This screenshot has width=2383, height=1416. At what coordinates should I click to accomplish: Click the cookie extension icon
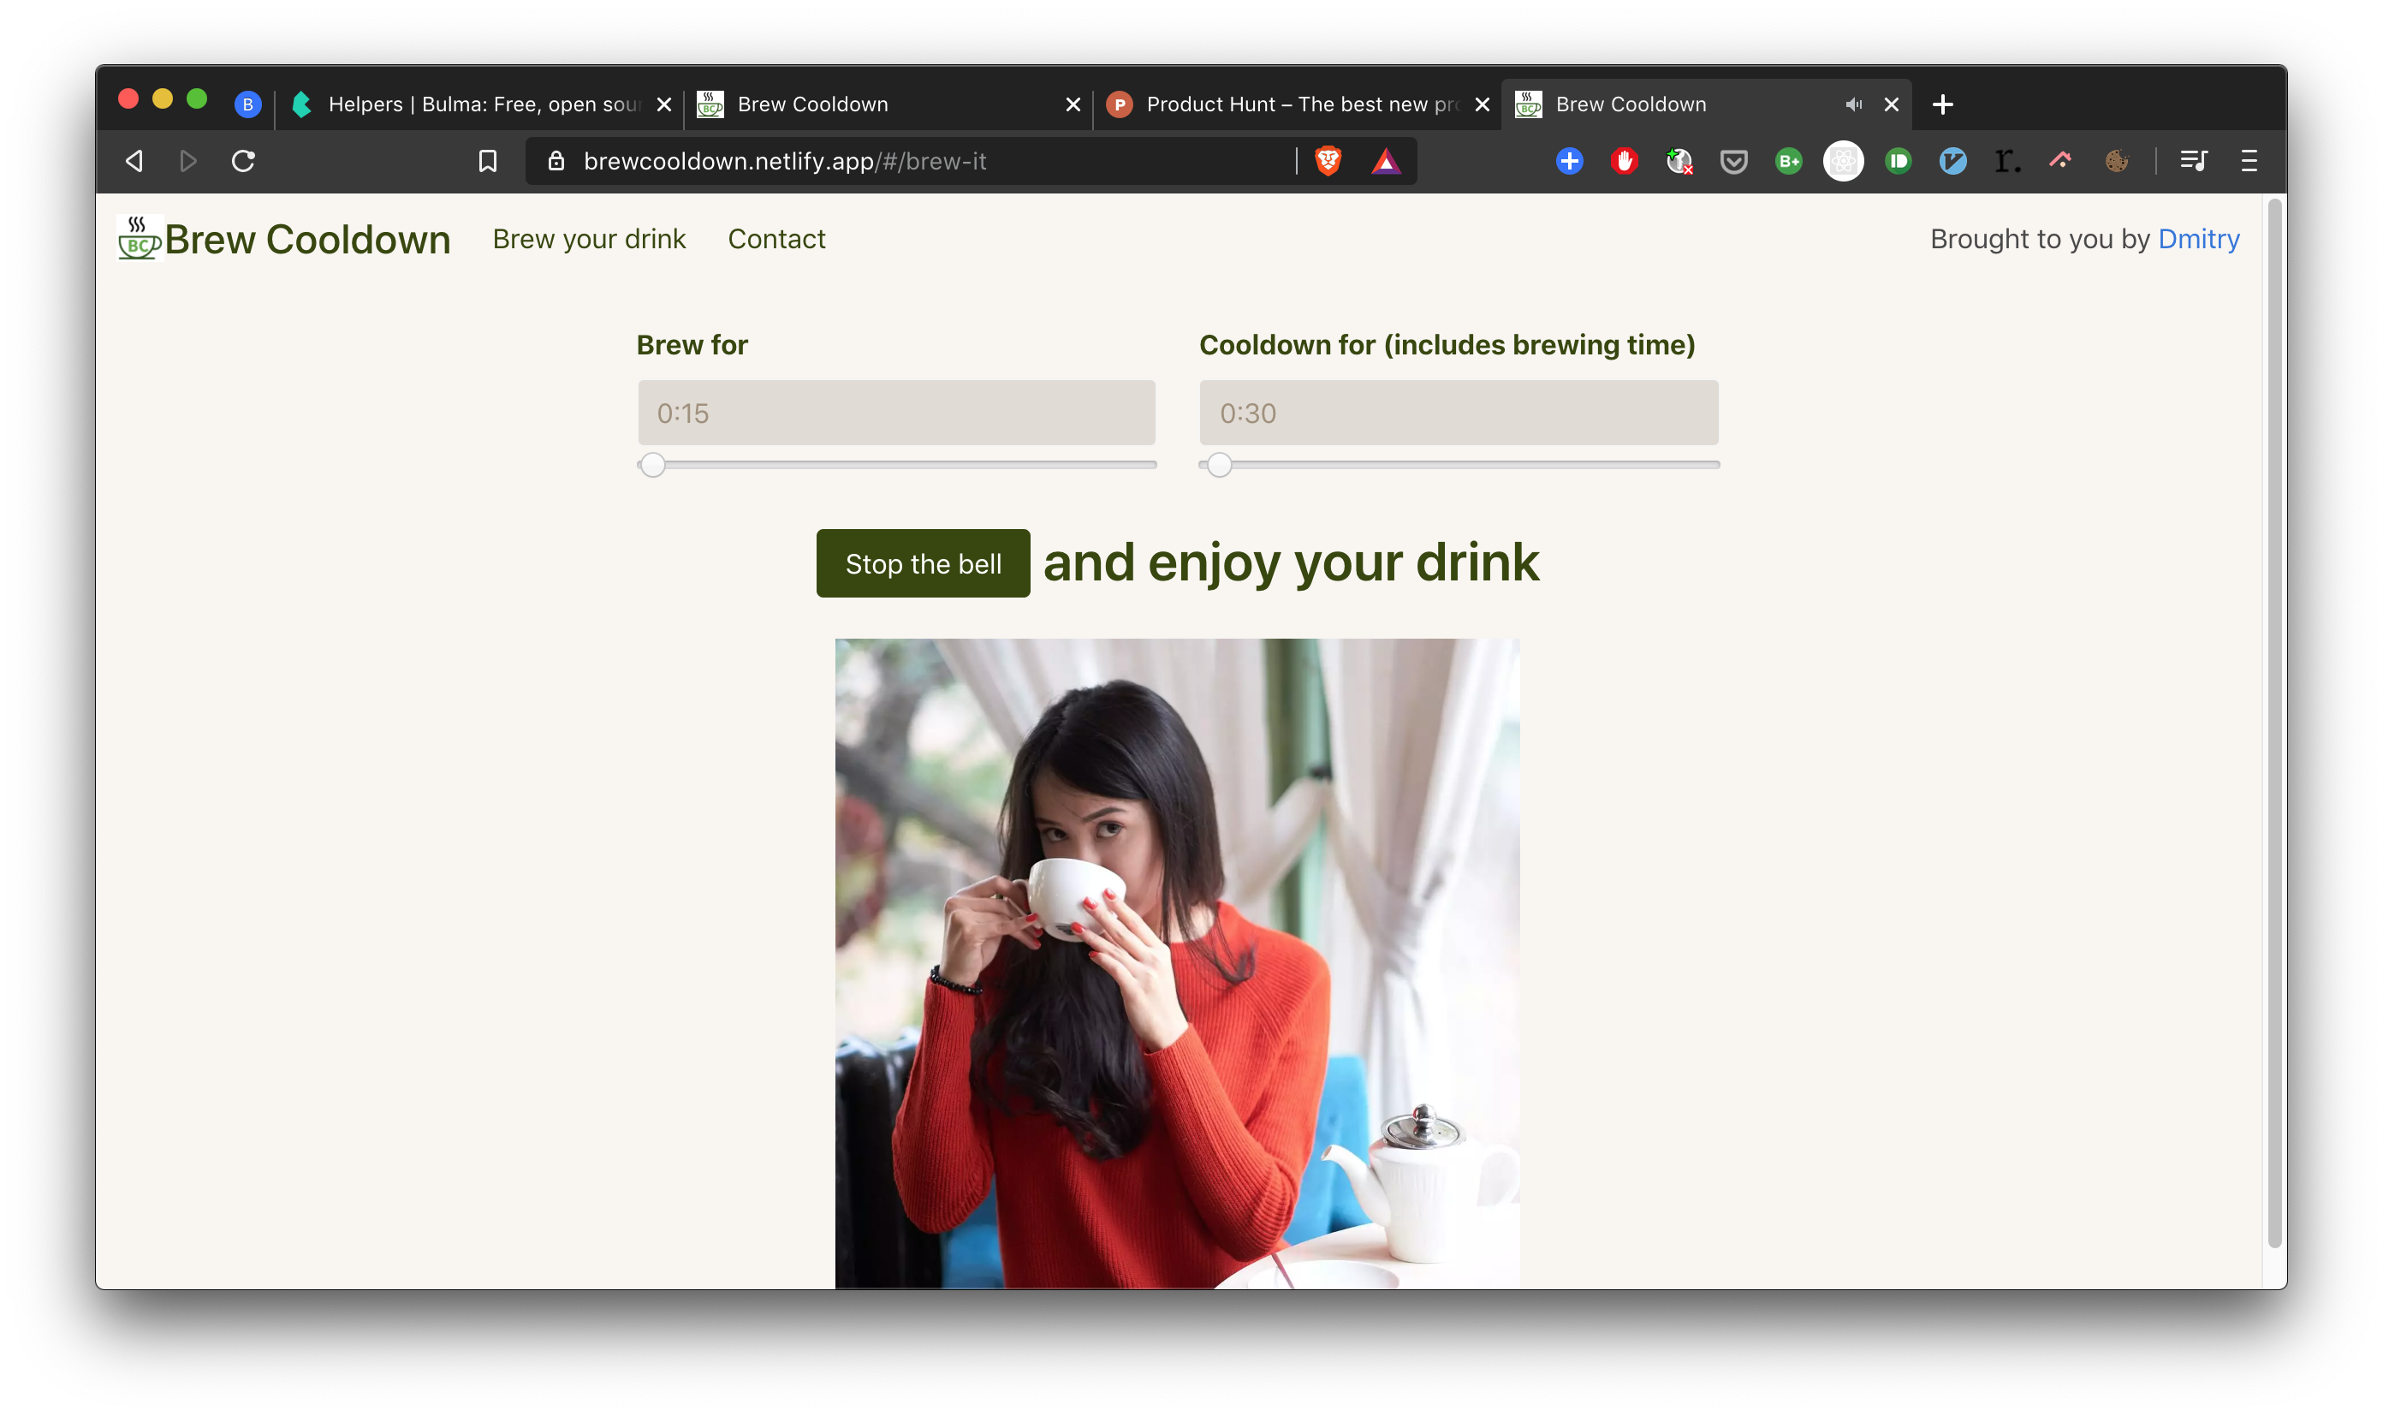click(x=2116, y=161)
